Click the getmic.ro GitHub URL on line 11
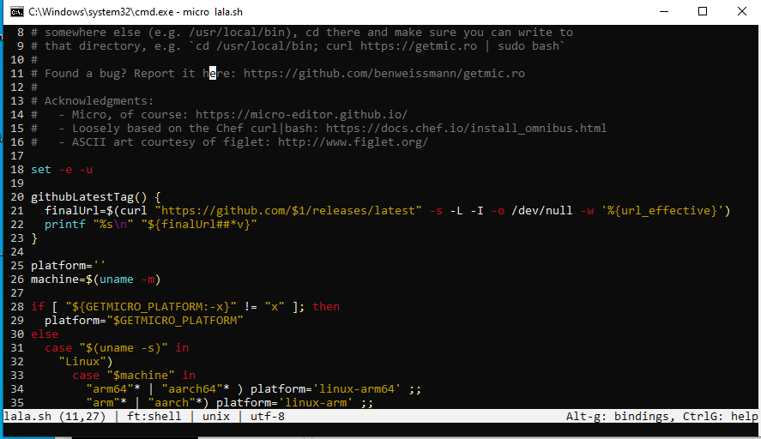This screenshot has height=439, width=761. click(384, 73)
